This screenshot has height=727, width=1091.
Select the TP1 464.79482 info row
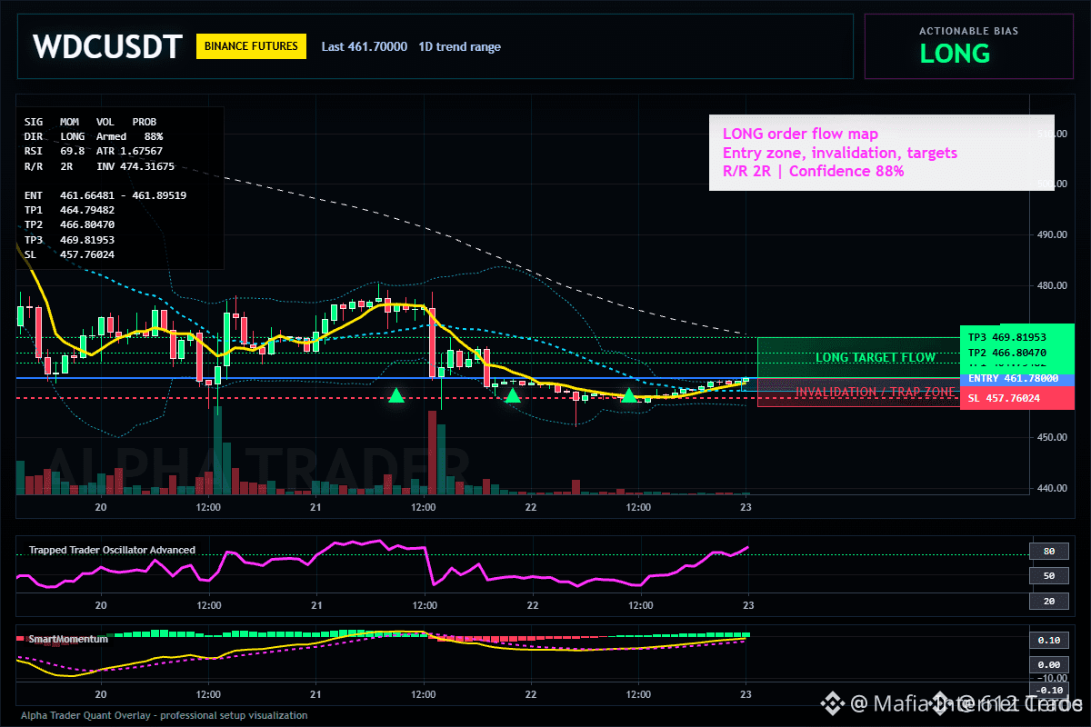69,210
